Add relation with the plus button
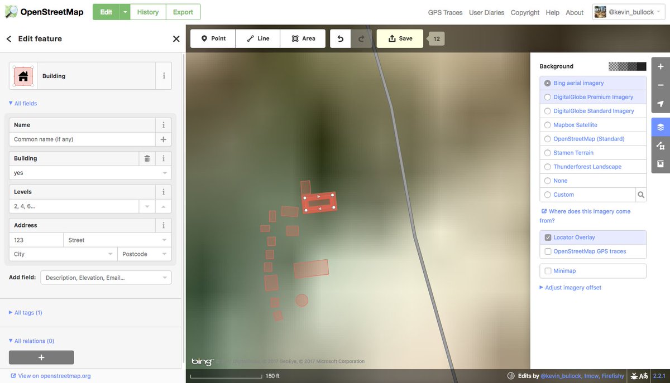 pyautogui.click(x=41, y=357)
